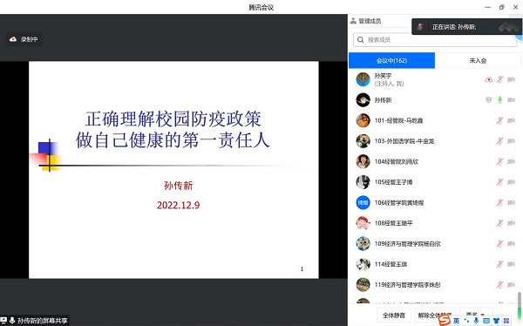Click 正在讲话 speaking notification

(x=466, y=27)
